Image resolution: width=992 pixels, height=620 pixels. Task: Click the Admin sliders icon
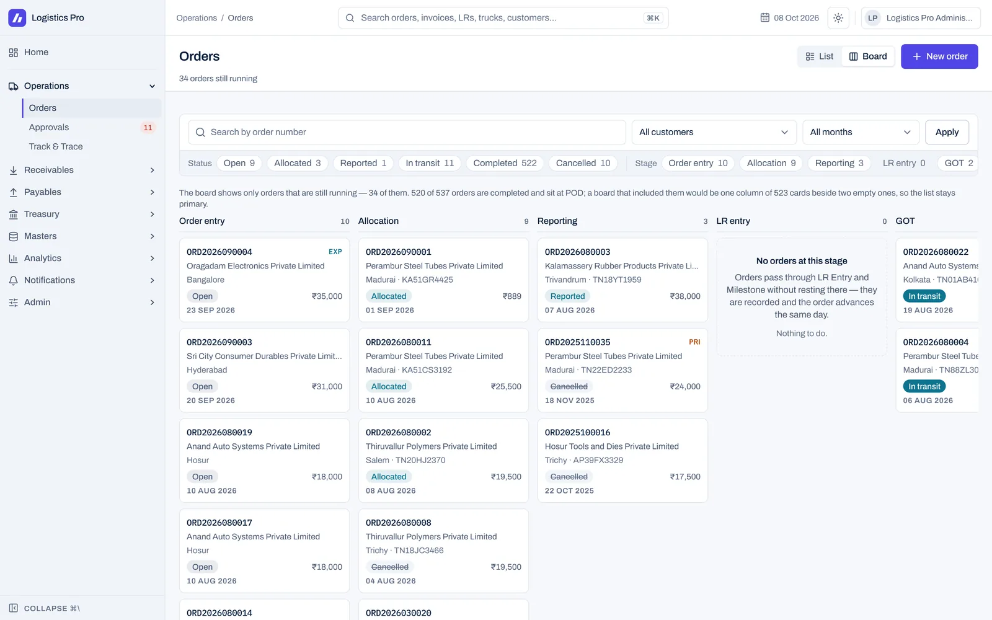(x=13, y=303)
